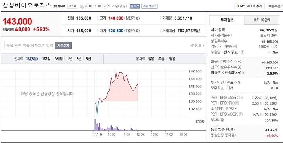Switch to the 호가10단계 tab
This screenshot has width=283, height=143.
point(262,20)
